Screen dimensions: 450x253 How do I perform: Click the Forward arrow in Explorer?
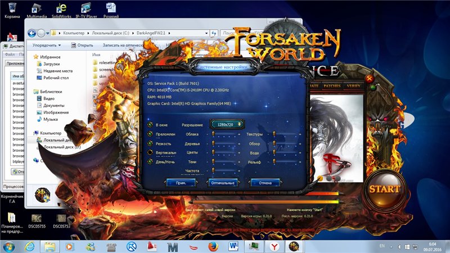point(41,33)
